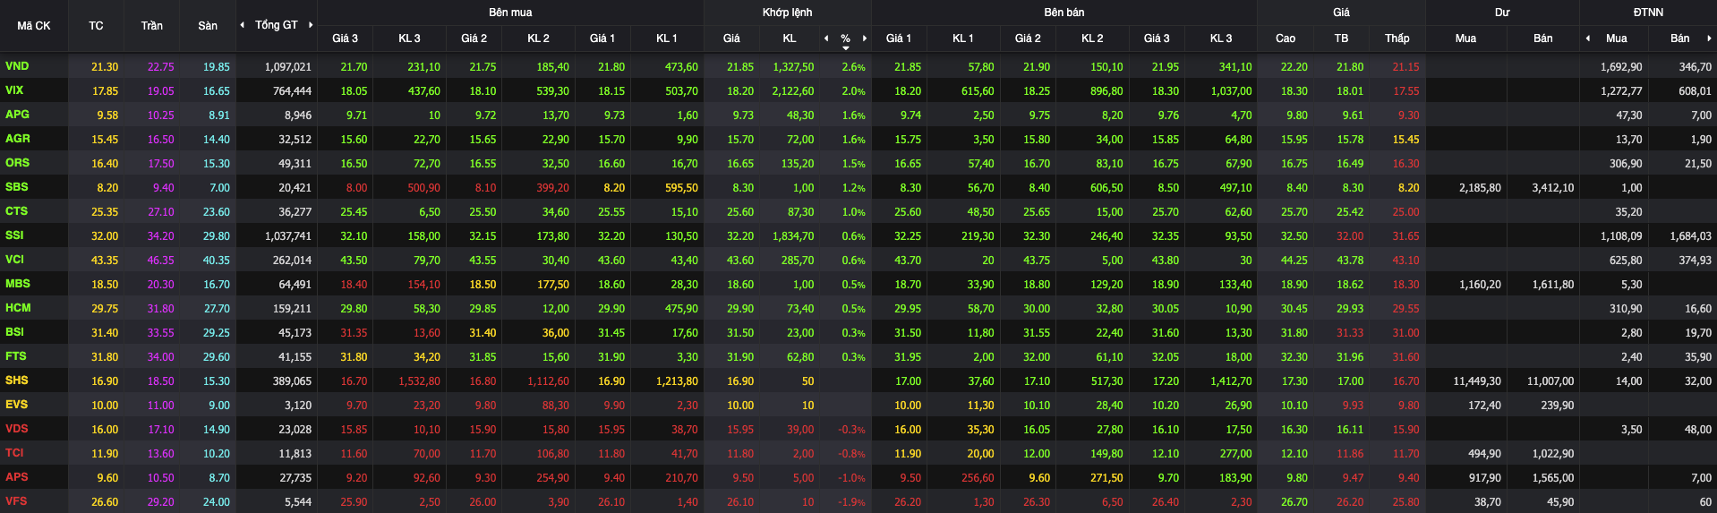Open the VDS stock symbol
Viewport: 1717px width, 513px height.
(16, 429)
